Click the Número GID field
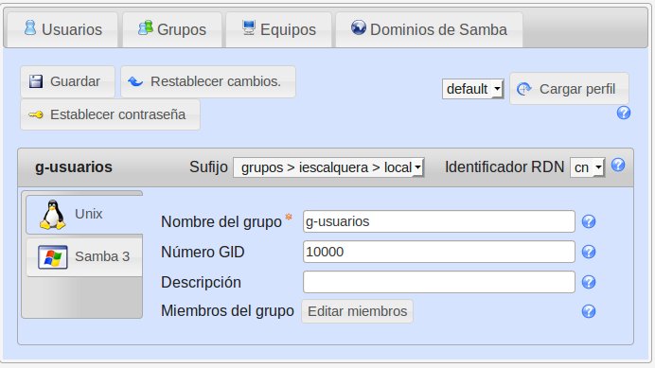655x368 pixels. pos(438,252)
